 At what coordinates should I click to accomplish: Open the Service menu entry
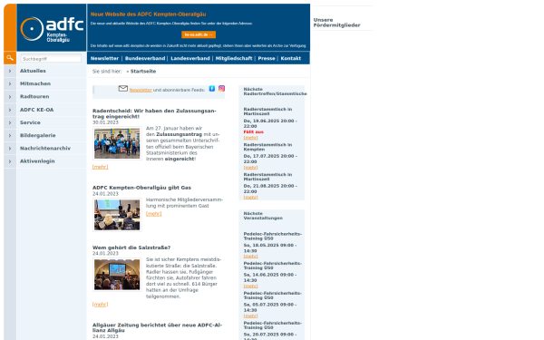click(30, 122)
